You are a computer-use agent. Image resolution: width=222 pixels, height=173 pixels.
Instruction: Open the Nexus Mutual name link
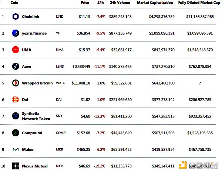(x=35, y=166)
